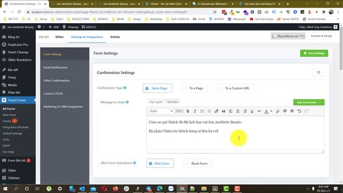This screenshot has height=193, width=343.
Task: Switch editor to Văn bản mode
Action: [x=173, y=102]
